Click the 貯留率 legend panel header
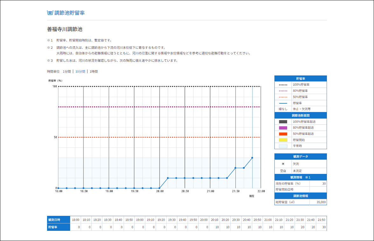The width and height of the screenshot is (374, 241). 301,78
